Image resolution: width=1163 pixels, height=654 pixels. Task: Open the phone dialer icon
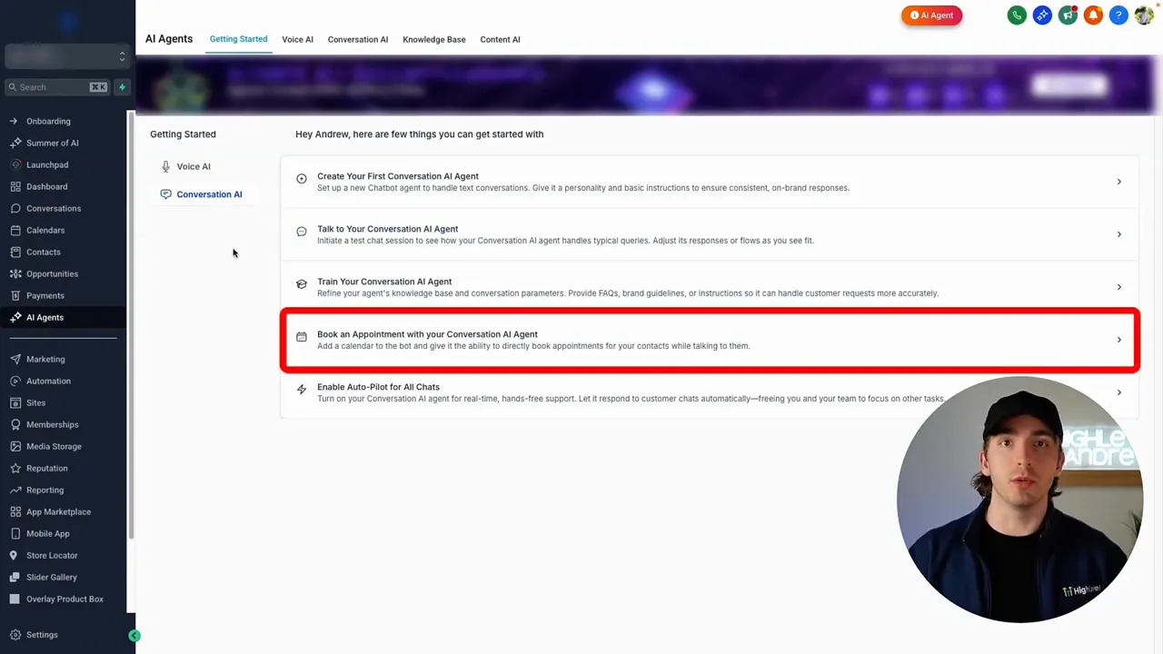[1017, 15]
